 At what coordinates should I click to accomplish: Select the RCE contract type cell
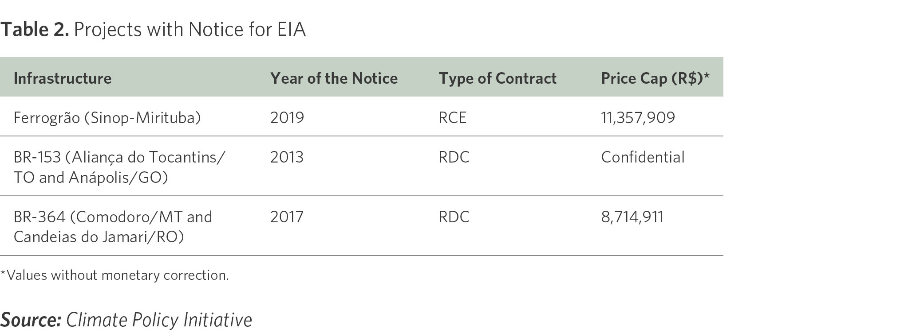coord(453,118)
